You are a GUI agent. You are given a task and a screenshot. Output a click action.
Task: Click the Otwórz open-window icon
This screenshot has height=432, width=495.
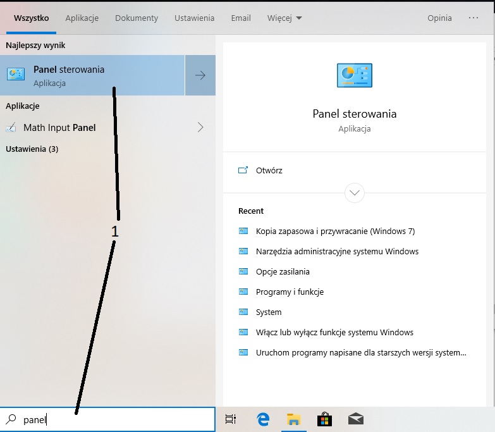[x=243, y=170]
